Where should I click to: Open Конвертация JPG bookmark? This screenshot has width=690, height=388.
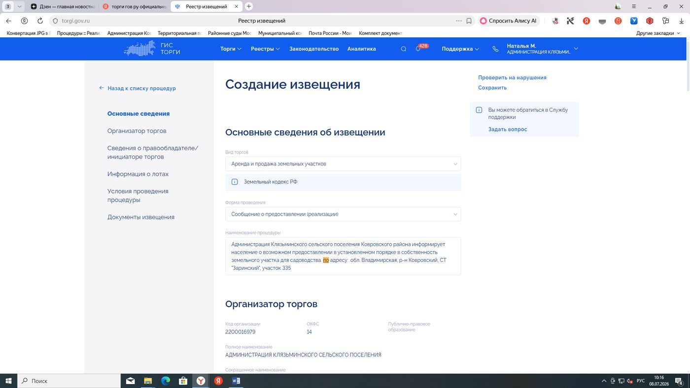coord(29,33)
